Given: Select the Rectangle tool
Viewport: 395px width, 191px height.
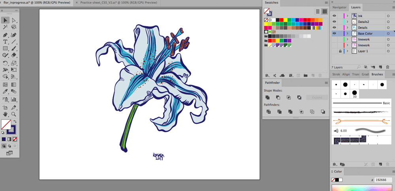Looking at the screenshot, I should click(5, 48).
